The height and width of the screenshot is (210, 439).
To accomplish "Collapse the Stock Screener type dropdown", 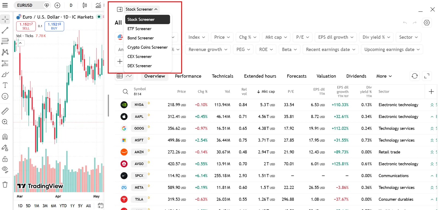I will [x=141, y=9].
